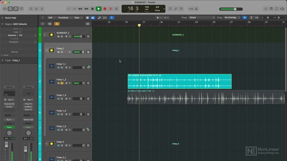Click the green Read automation button
The width and height of the screenshot is (287, 161).
click(x=9, y=127)
